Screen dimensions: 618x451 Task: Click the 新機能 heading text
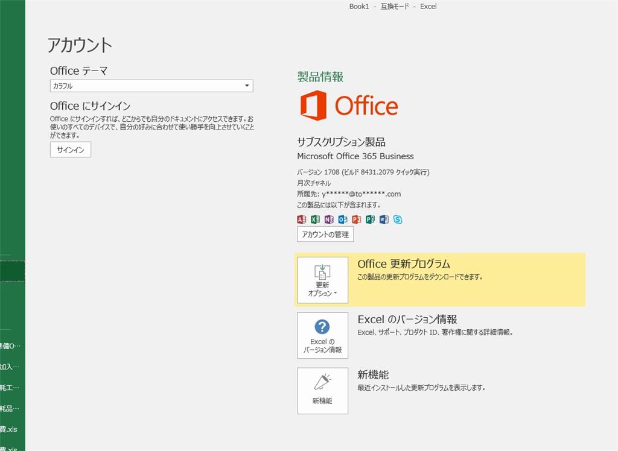373,374
